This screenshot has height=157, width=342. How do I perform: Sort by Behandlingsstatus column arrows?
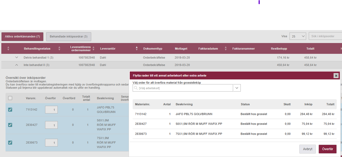pyautogui.click(x=59, y=49)
